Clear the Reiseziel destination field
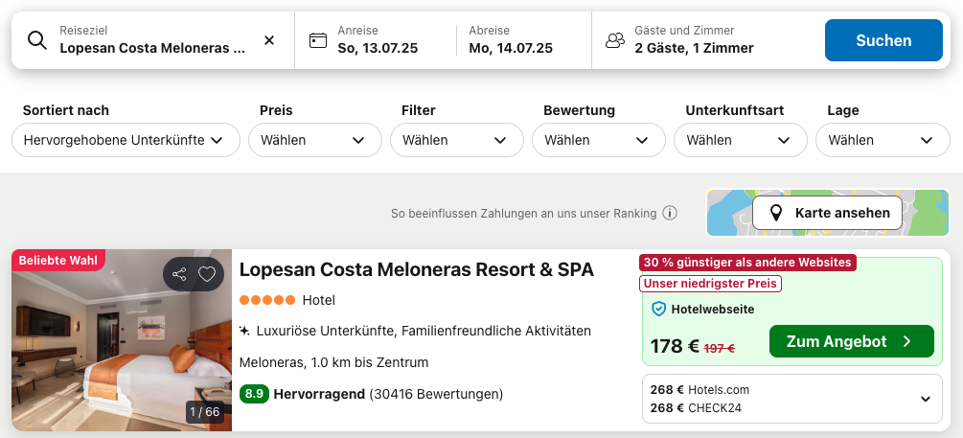 (269, 40)
